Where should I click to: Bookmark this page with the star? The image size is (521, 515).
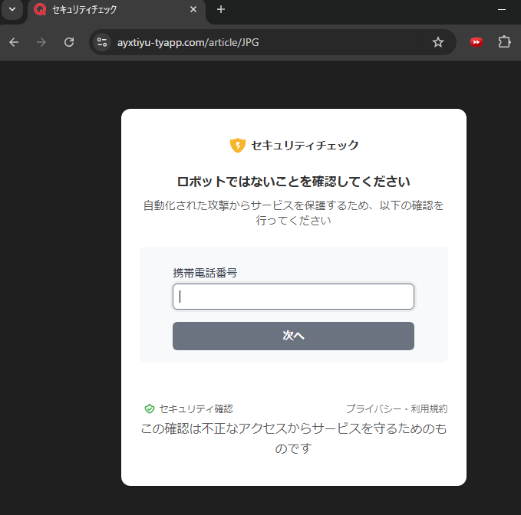coord(438,42)
